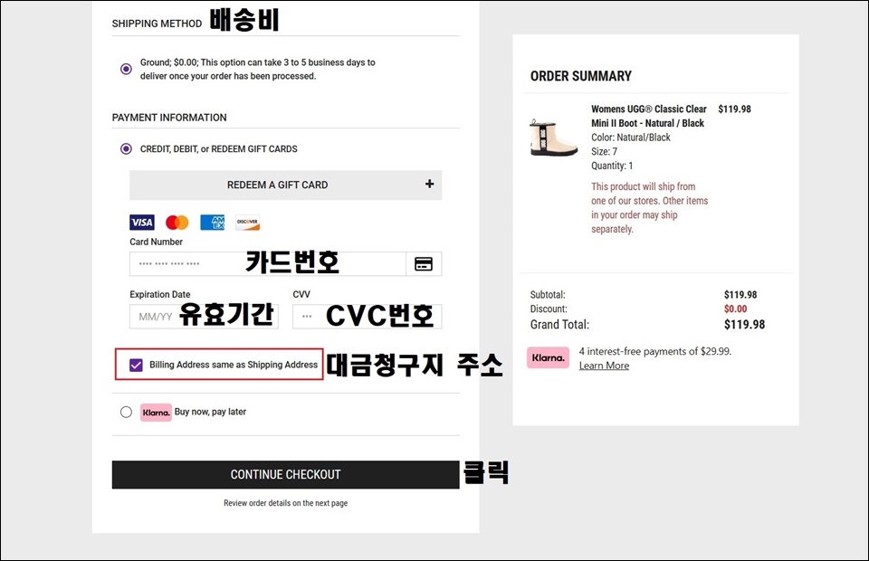This screenshot has height=561, width=869.
Task: Click the Discover card logo
Action: (x=248, y=222)
